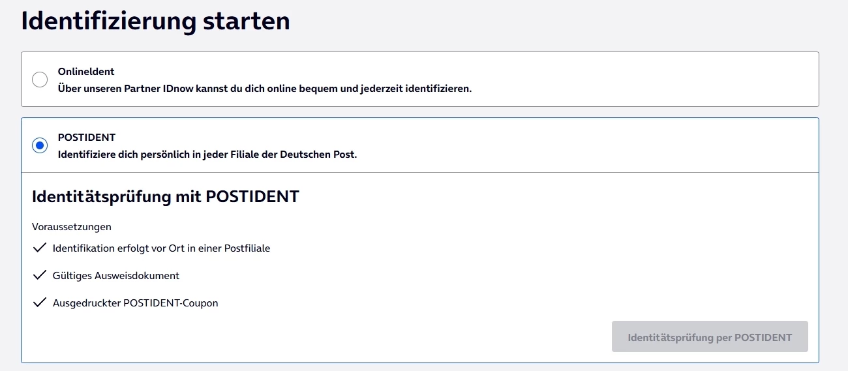
Task: Click the bold POSTIDENT option label
Action: point(87,138)
